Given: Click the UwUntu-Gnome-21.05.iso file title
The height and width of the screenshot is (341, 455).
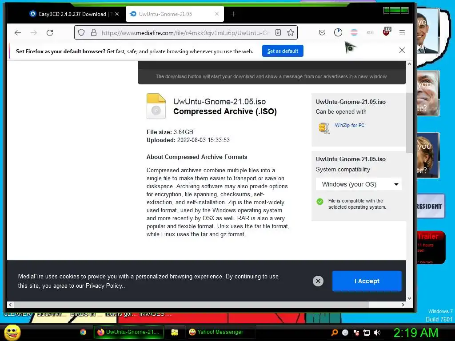Looking at the screenshot, I should pos(220,102).
